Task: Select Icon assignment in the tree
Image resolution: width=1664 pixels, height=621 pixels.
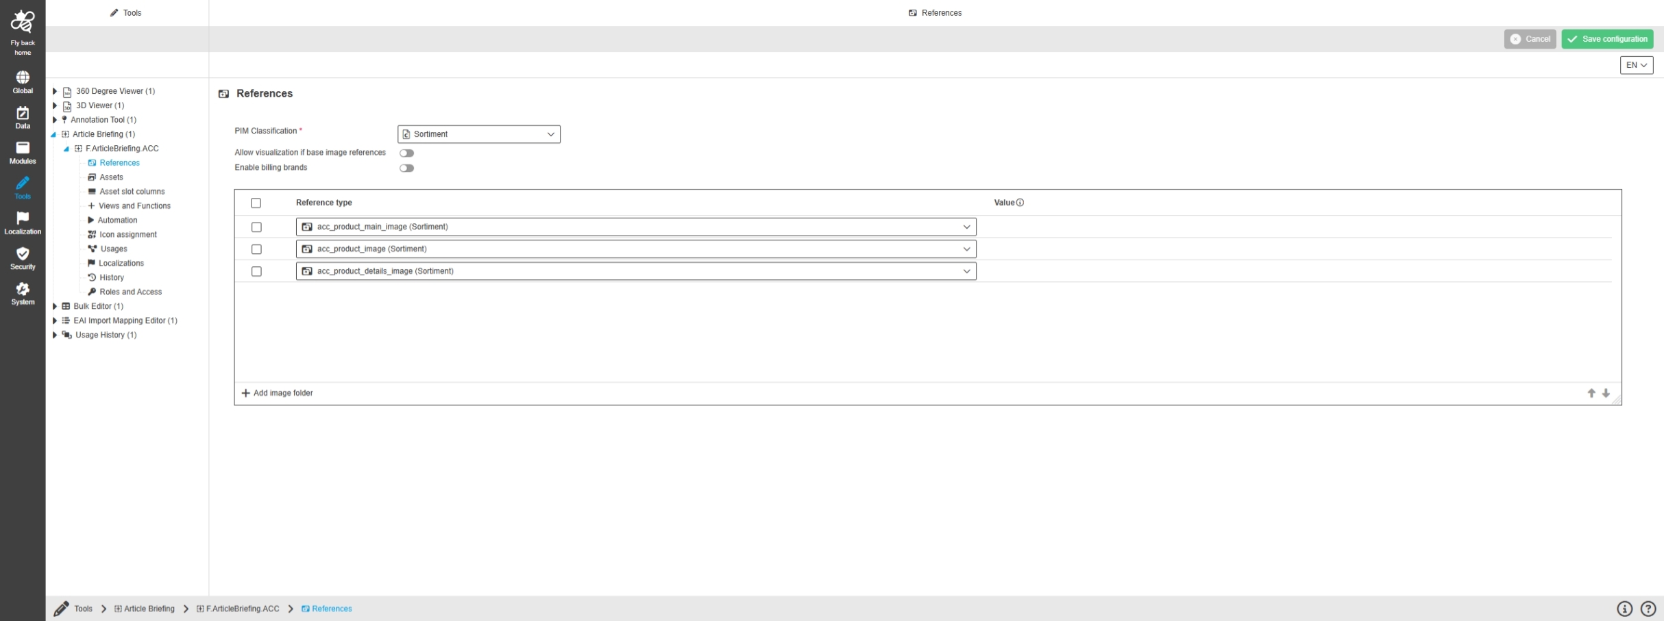Action: click(x=128, y=235)
